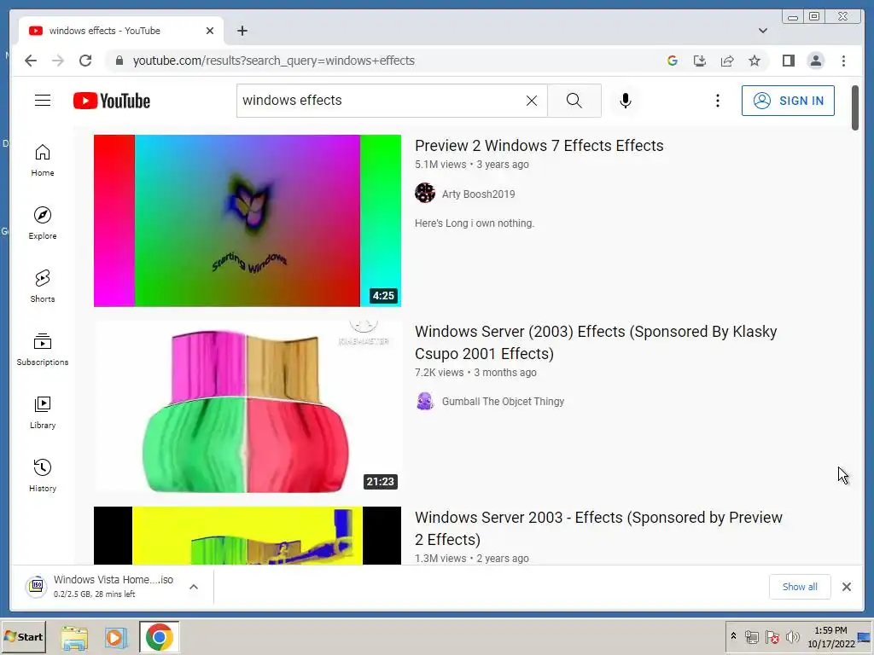Visit Gumball The Objcet Thingy channel name
The width and height of the screenshot is (874, 655).
(503, 402)
